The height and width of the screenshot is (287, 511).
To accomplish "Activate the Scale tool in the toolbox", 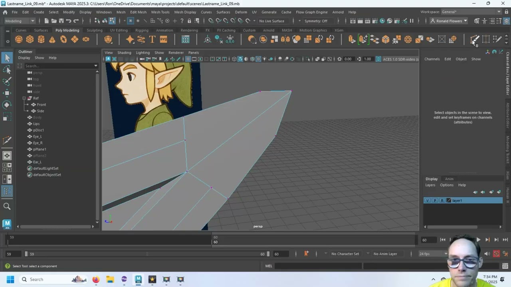I will 7,117.
